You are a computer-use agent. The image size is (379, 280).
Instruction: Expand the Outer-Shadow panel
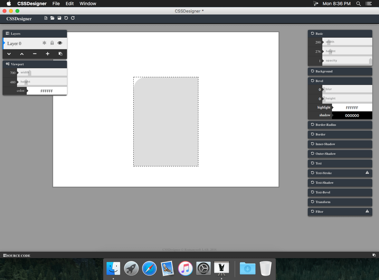click(x=340, y=154)
